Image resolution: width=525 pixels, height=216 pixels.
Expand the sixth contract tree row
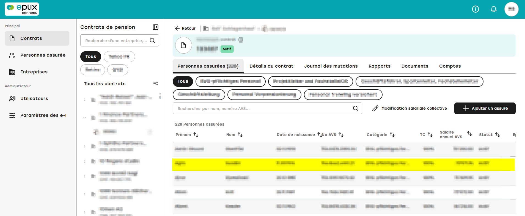tap(85, 194)
